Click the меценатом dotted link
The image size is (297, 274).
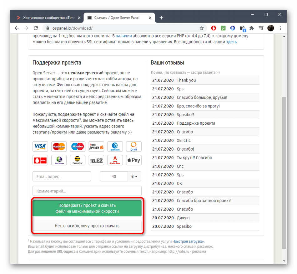(54, 97)
